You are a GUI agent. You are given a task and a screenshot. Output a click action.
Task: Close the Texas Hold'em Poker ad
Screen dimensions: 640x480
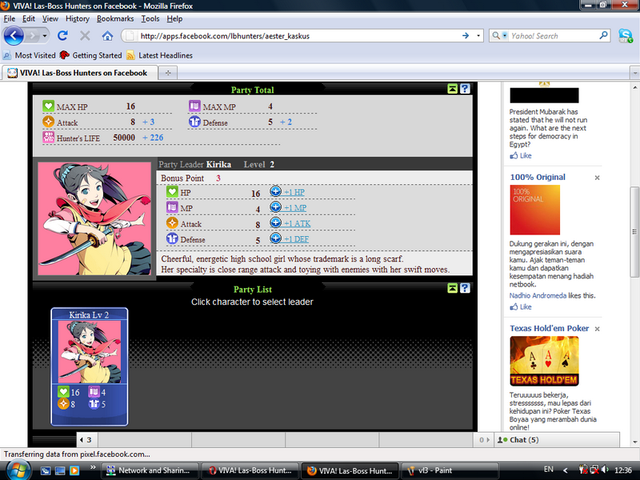pos(597,329)
